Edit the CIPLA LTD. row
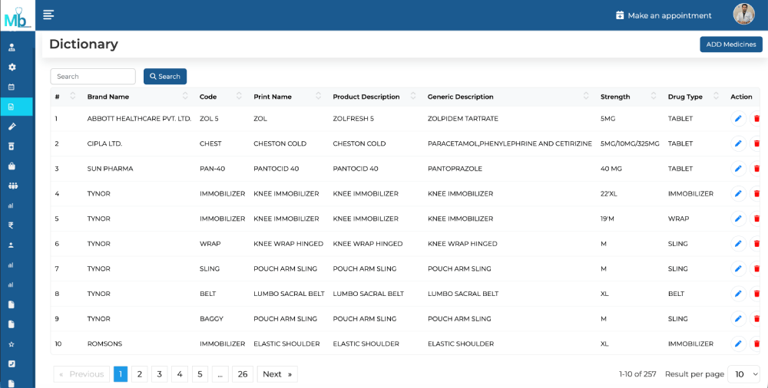Image resolution: width=768 pixels, height=388 pixels. coord(739,143)
